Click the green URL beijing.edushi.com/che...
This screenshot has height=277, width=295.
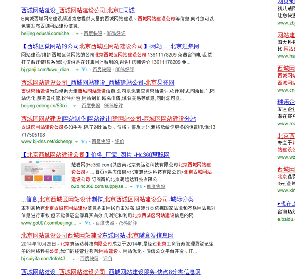coord(47,34)
